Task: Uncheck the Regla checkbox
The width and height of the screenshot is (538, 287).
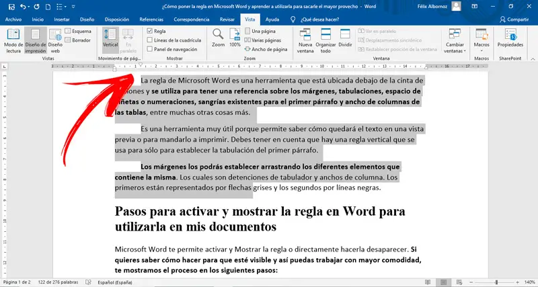Action: pyautogui.click(x=149, y=31)
